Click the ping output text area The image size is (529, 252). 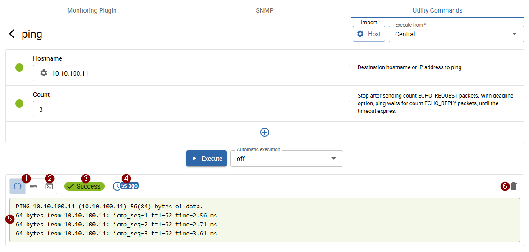(x=264, y=220)
